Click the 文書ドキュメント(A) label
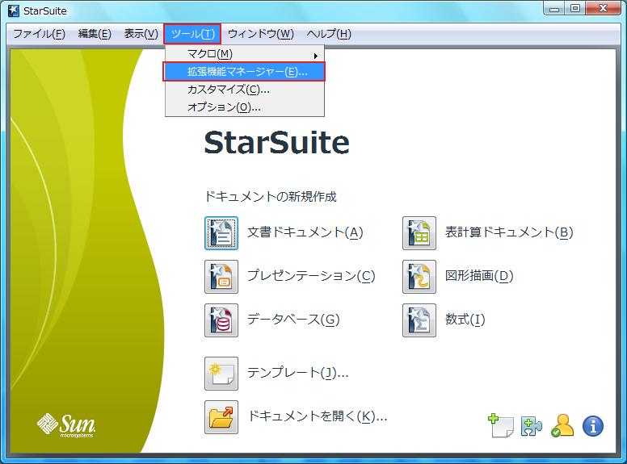This screenshot has width=627, height=464. (x=305, y=232)
